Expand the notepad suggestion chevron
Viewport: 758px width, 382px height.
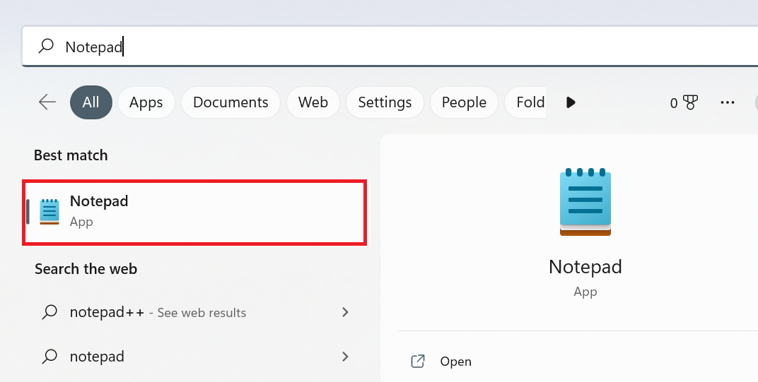345,357
